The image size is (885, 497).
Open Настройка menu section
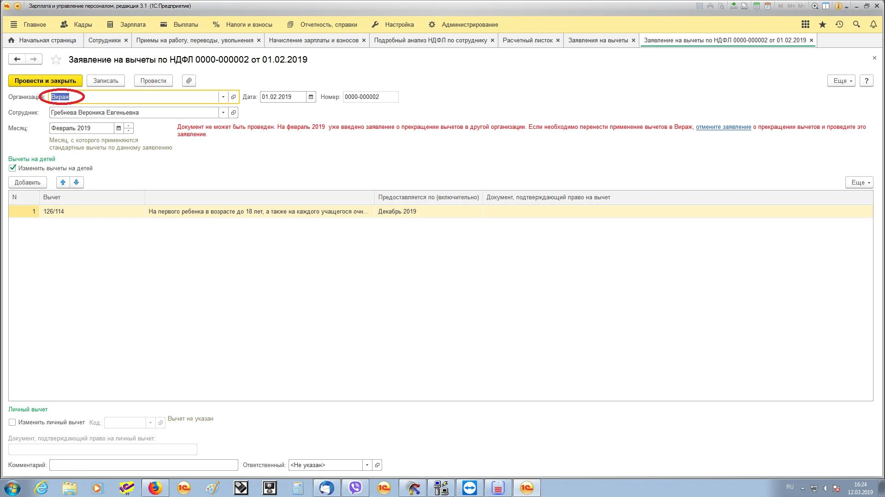[393, 24]
